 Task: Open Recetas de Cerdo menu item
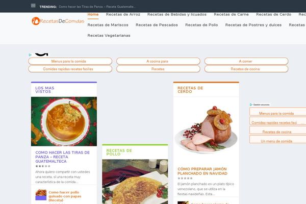tap(273, 14)
